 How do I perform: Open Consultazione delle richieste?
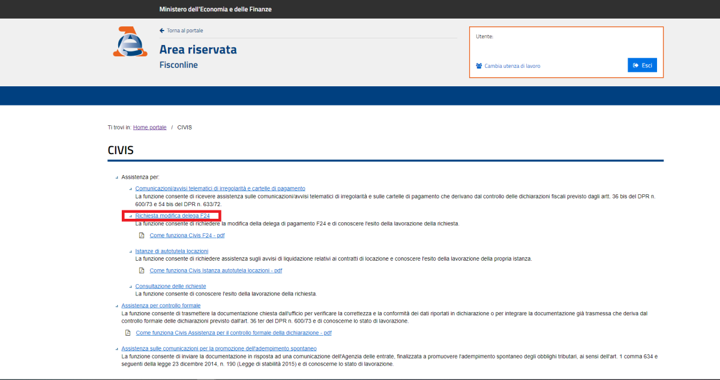tap(170, 286)
